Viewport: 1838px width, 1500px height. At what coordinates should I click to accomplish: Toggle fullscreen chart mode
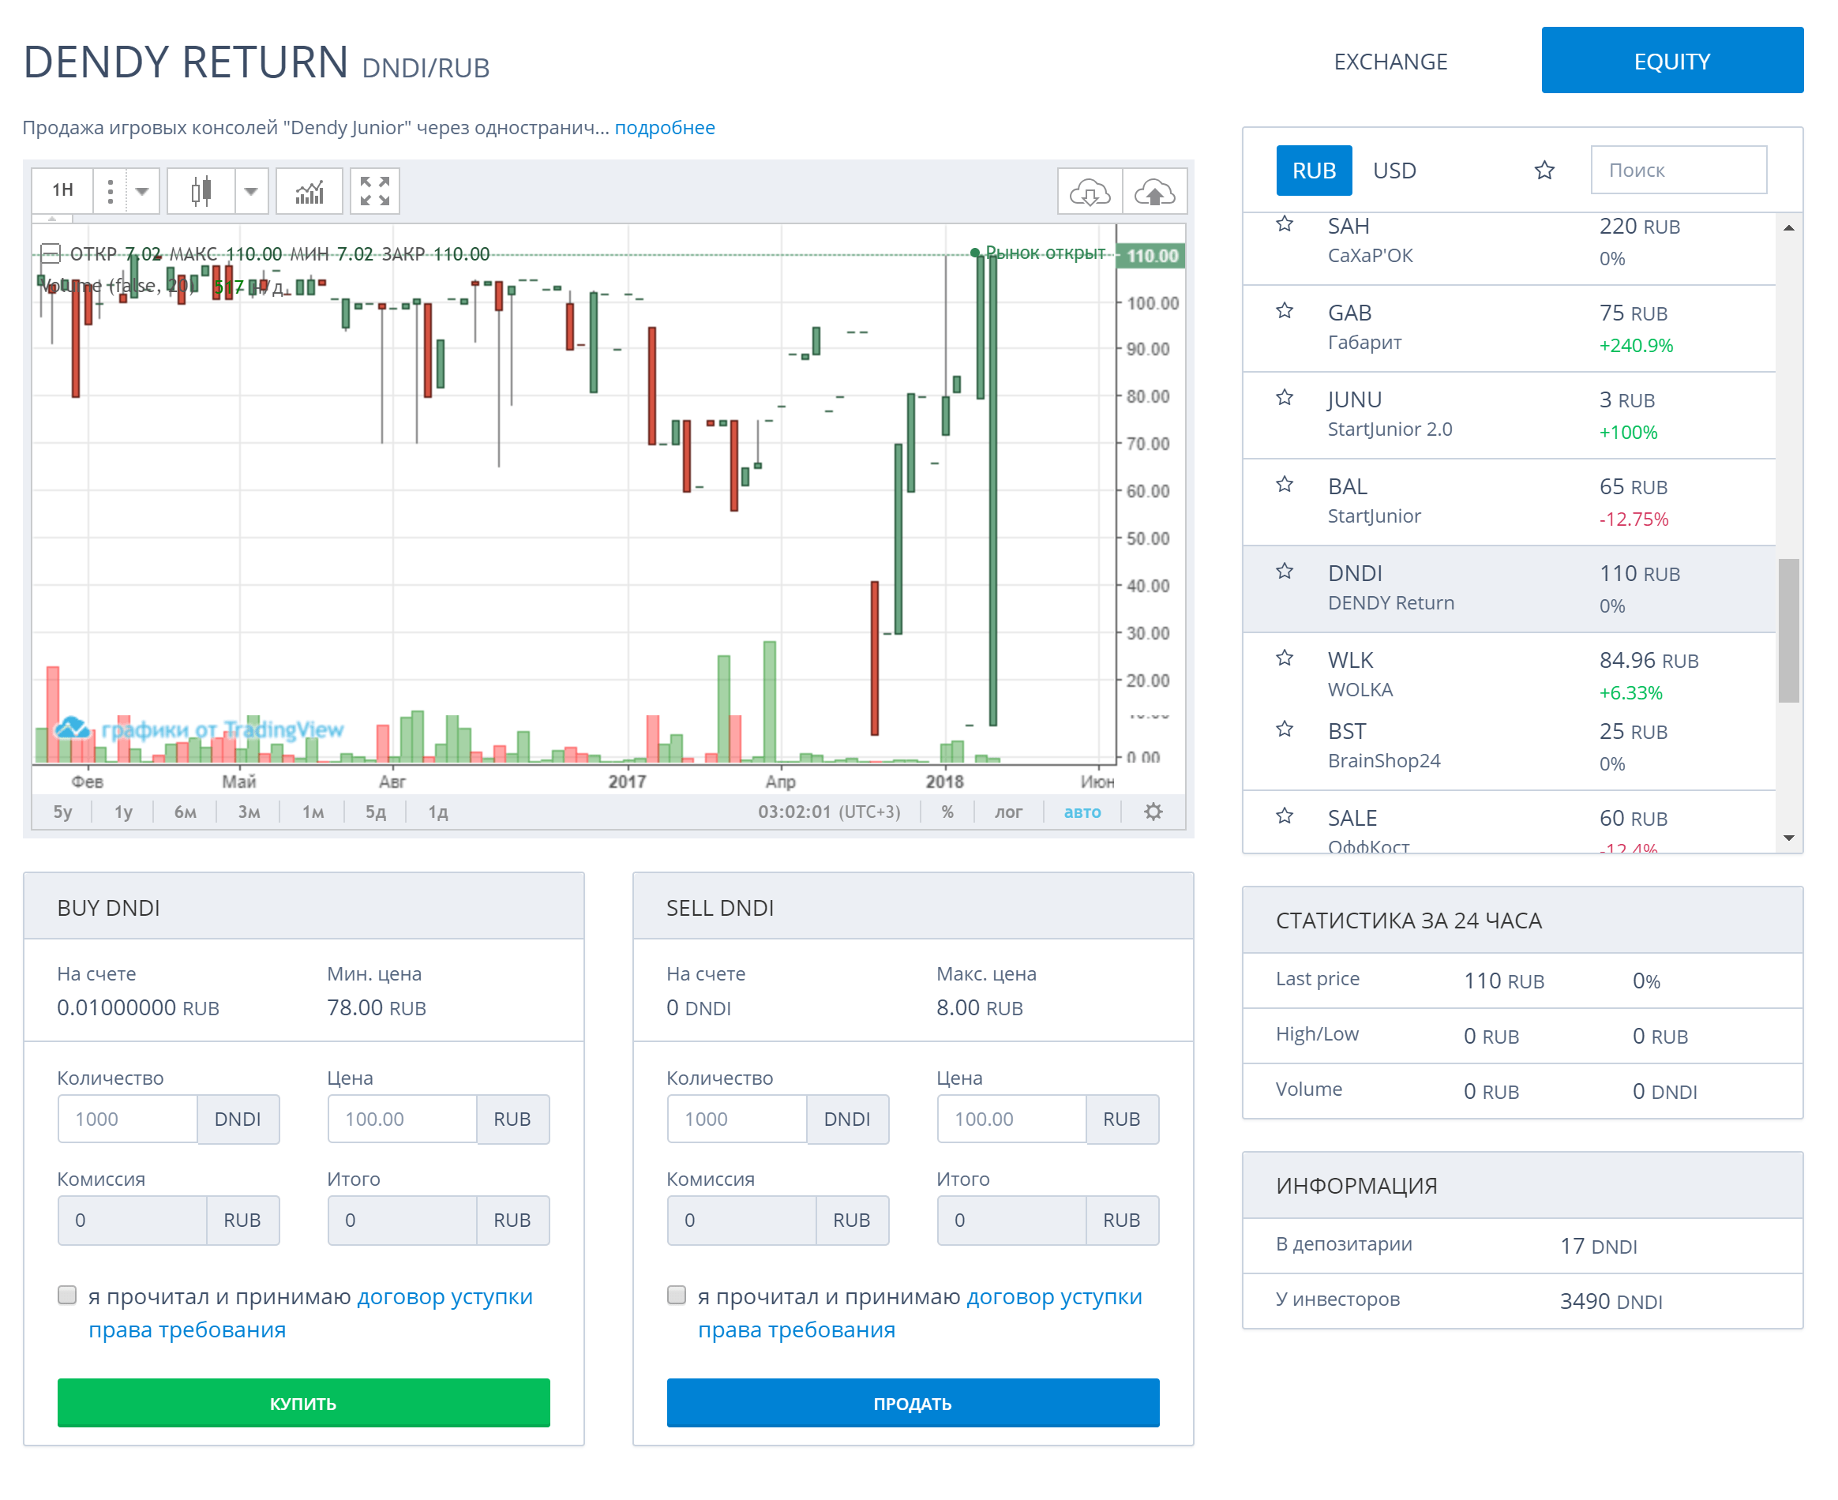click(x=375, y=191)
